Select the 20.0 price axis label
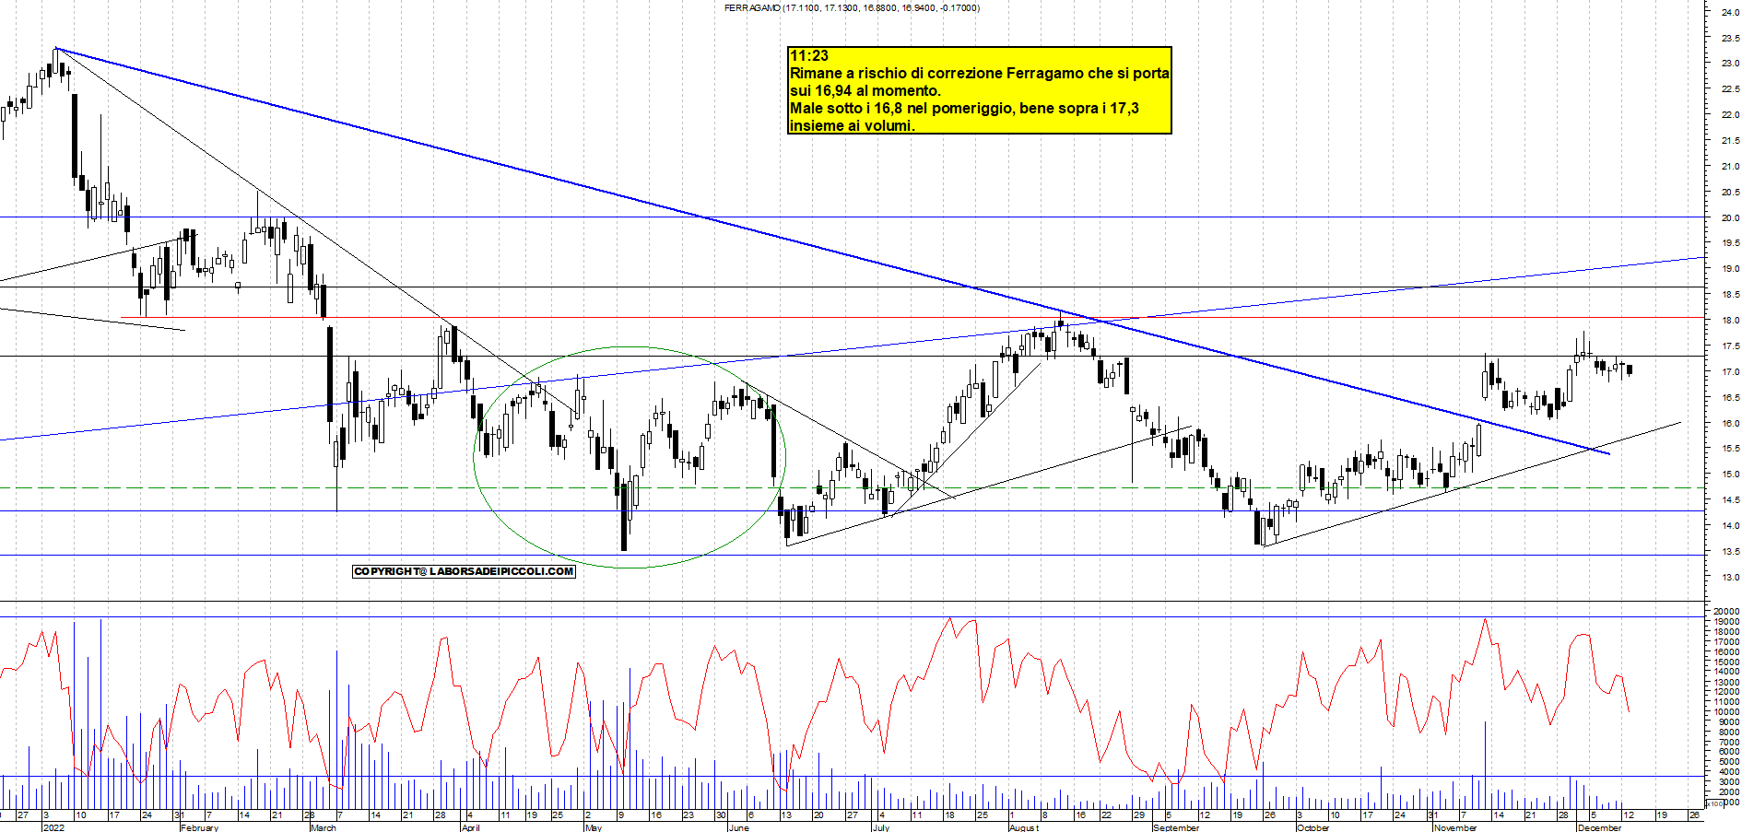The width and height of the screenshot is (1742, 832). 1730,218
